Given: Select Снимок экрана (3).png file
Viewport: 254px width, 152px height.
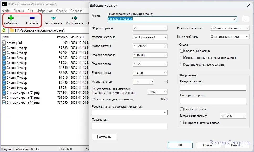Looking at the screenshot, I should pos(23,98).
